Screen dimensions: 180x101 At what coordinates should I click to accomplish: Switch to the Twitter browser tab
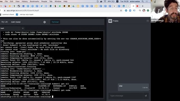coord(42,6)
